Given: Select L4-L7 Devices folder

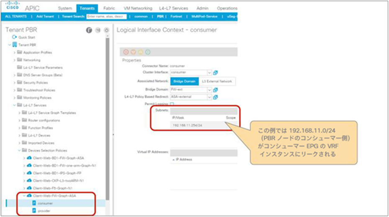Looking at the screenshot, I should coord(39,135).
